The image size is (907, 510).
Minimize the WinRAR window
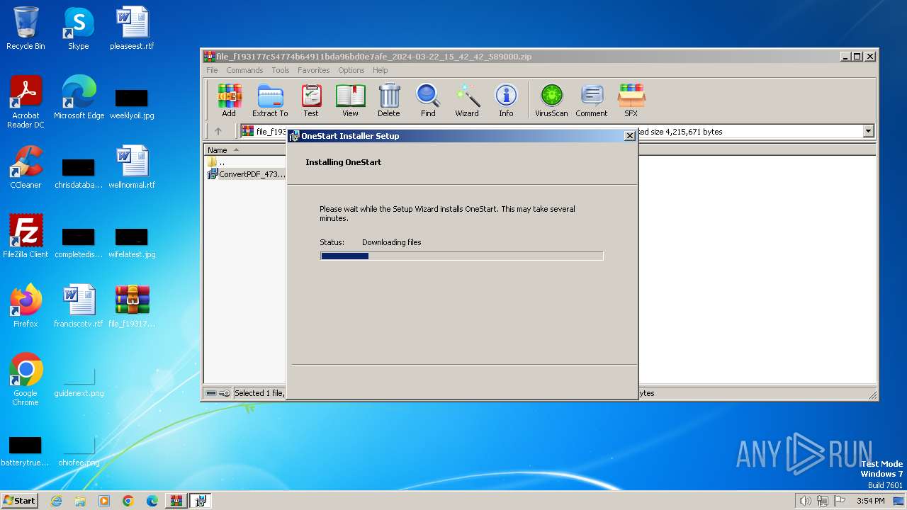point(845,57)
